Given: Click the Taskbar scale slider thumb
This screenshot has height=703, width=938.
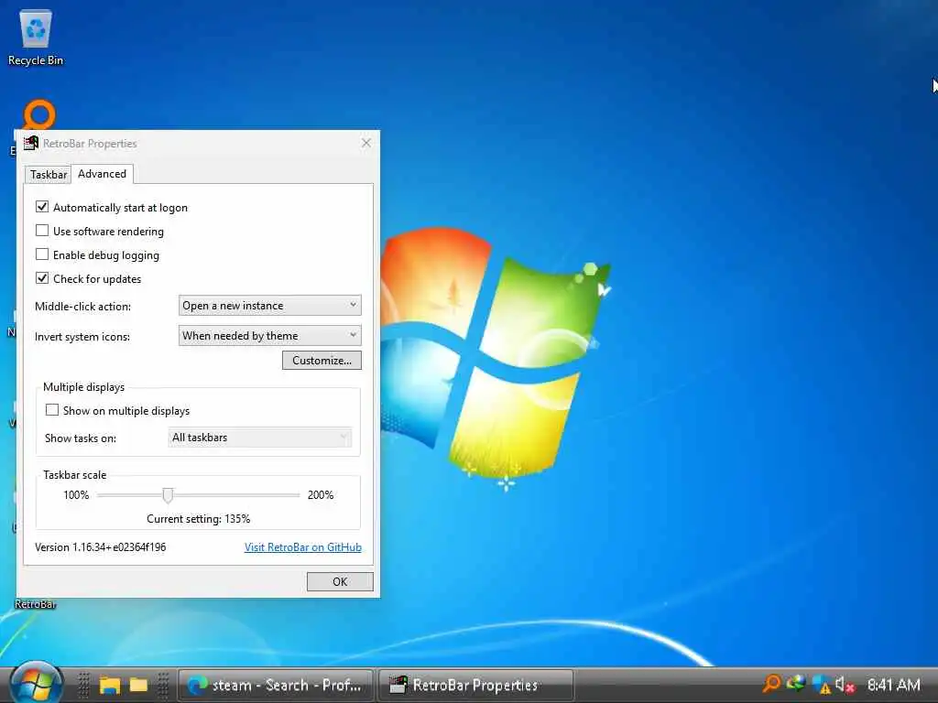Looking at the screenshot, I should [x=169, y=495].
